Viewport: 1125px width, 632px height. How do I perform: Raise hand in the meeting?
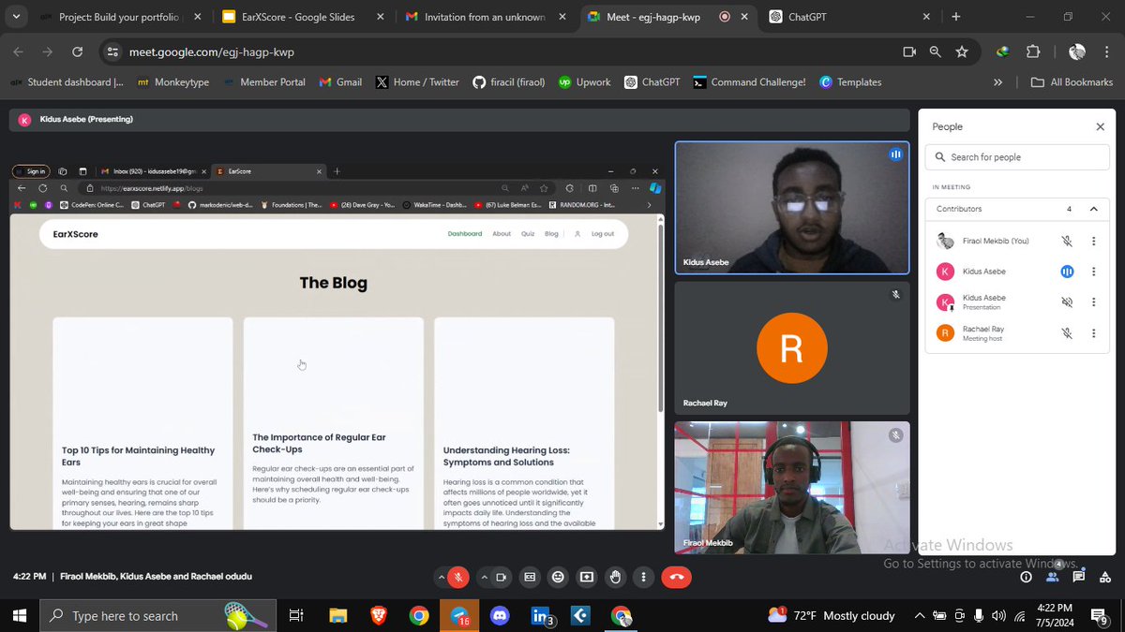616,578
